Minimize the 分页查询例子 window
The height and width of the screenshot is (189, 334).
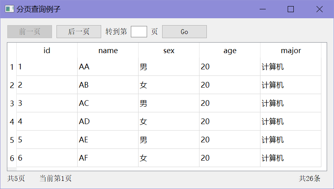tap(262, 9)
